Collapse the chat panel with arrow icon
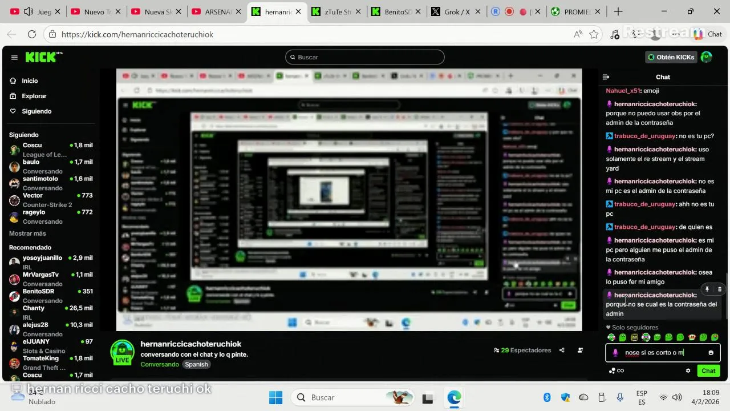This screenshot has width=730, height=411. click(x=606, y=77)
